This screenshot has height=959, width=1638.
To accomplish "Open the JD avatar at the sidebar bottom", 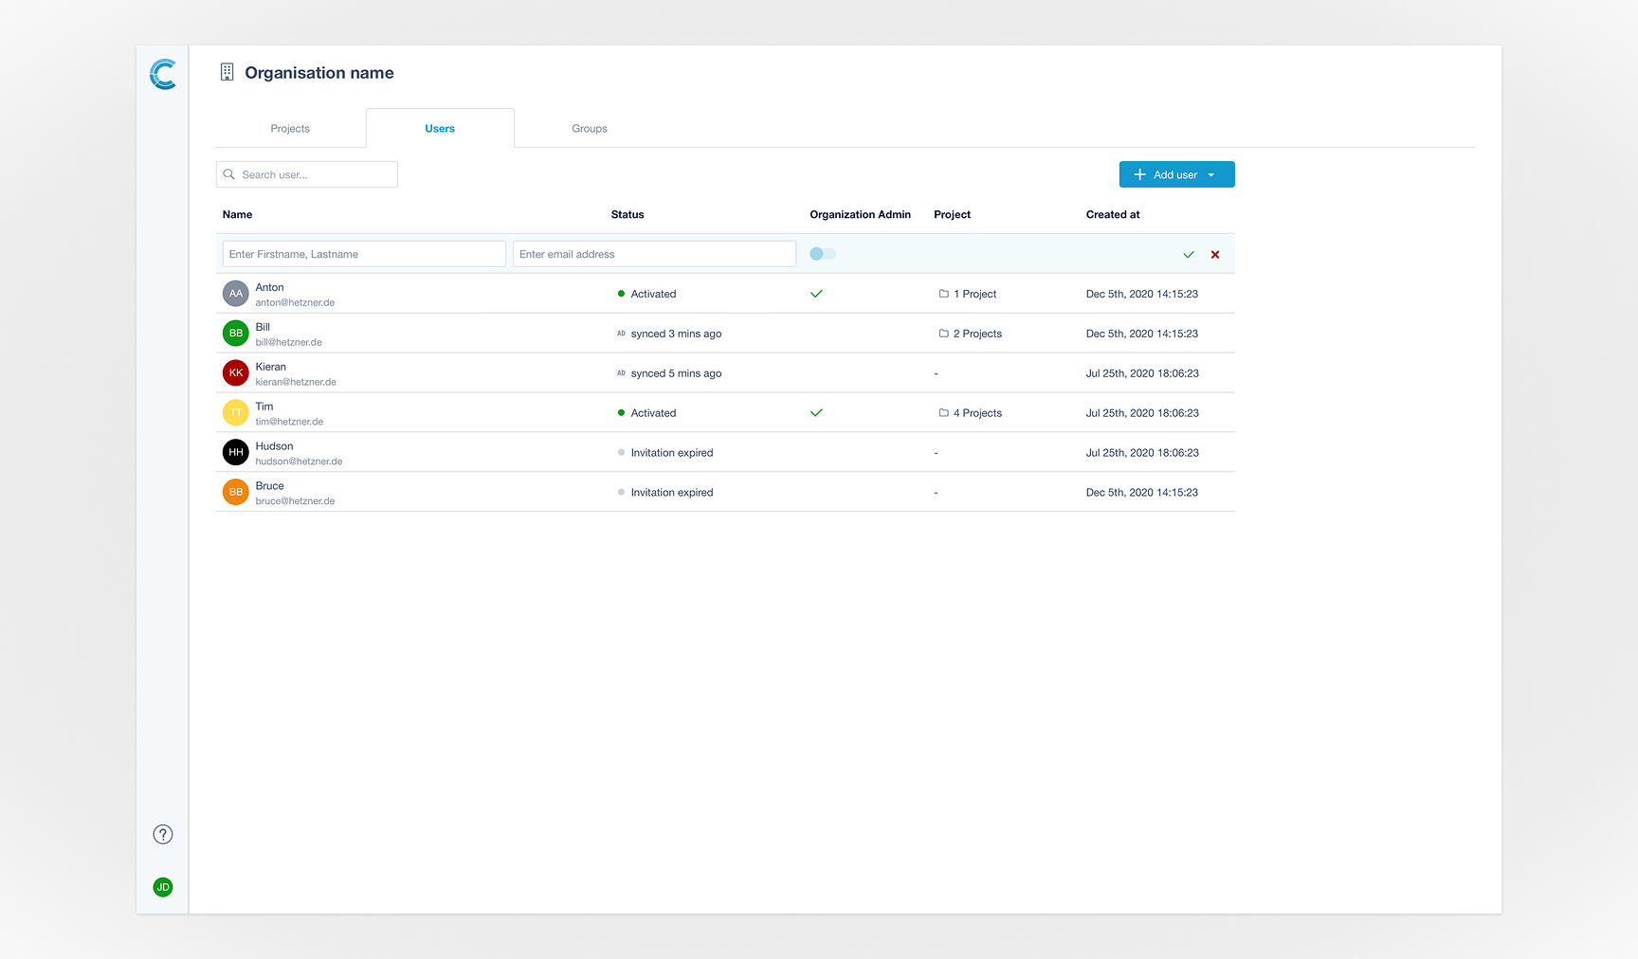I will 162,887.
